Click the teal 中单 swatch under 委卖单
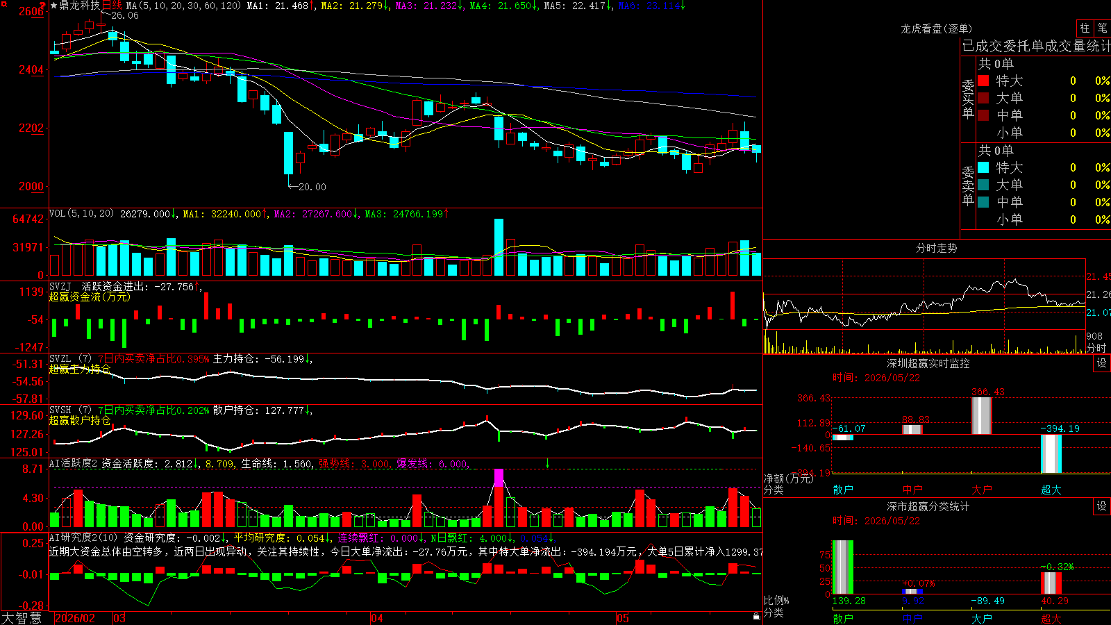Viewport: 1111px width, 625px height. (983, 202)
